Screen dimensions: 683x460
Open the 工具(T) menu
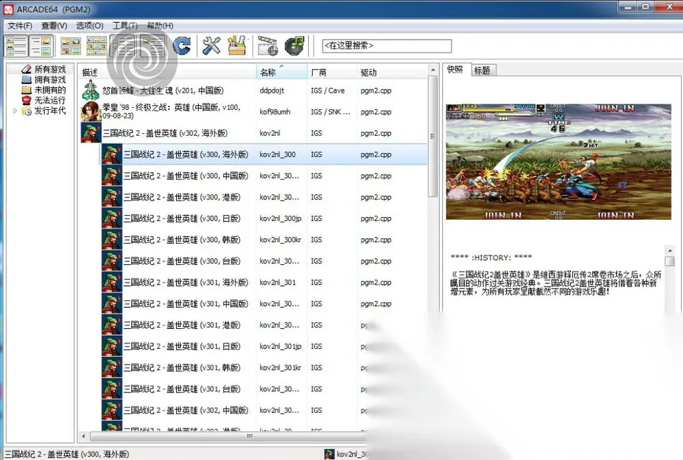pos(125,26)
